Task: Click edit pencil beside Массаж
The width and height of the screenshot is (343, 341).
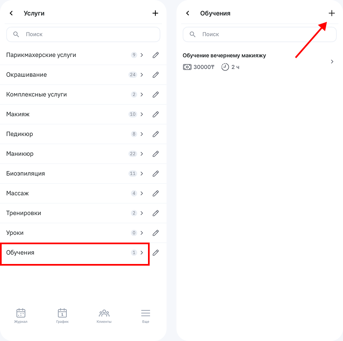Action: pos(155,194)
